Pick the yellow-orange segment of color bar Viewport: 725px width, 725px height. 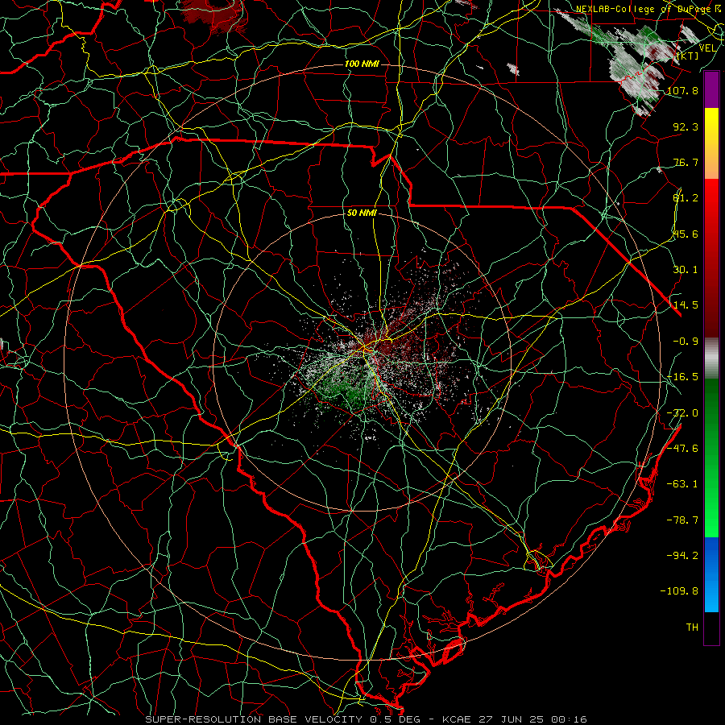[711, 143]
